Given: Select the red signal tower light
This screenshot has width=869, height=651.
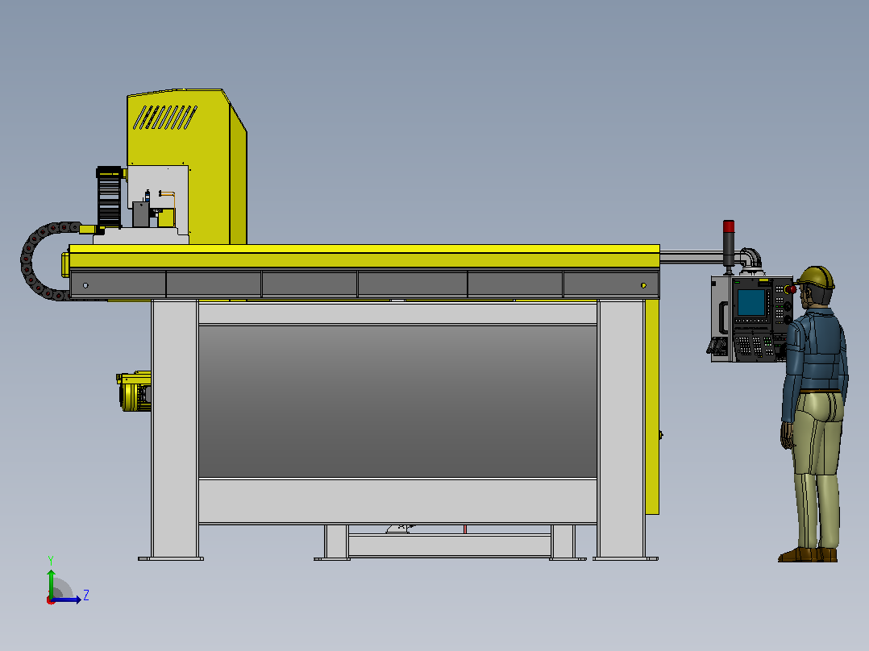Looking at the screenshot, I should click(728, 226).
